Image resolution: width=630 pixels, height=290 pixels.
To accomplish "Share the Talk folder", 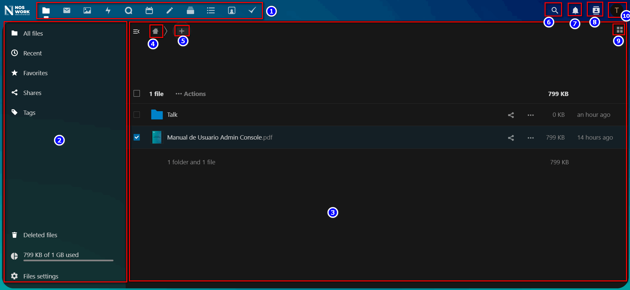I will click(x=511, y=115).
